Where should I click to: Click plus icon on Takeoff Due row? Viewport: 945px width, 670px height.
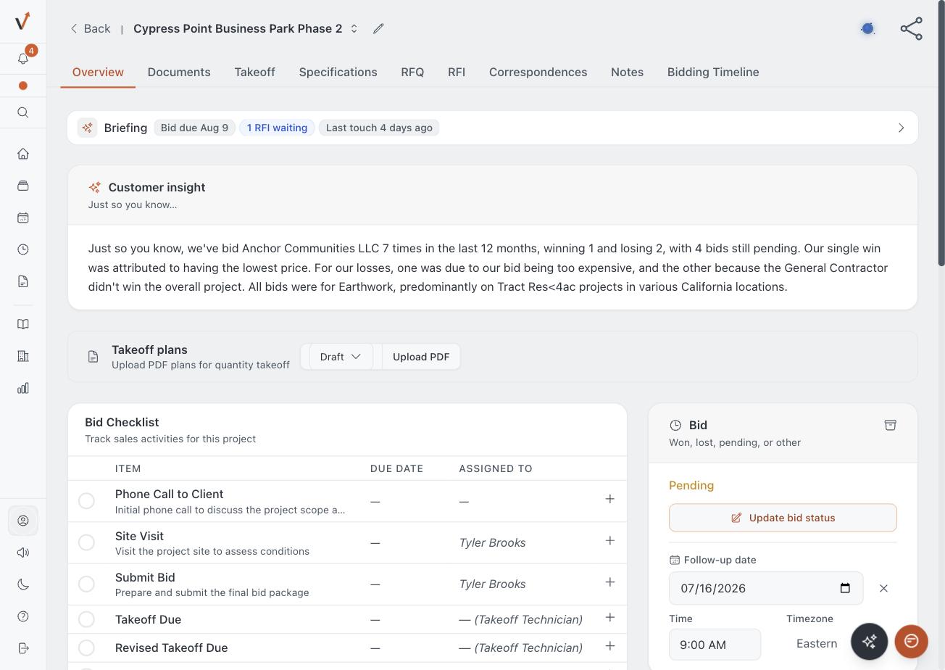click(x=610, y=618)
